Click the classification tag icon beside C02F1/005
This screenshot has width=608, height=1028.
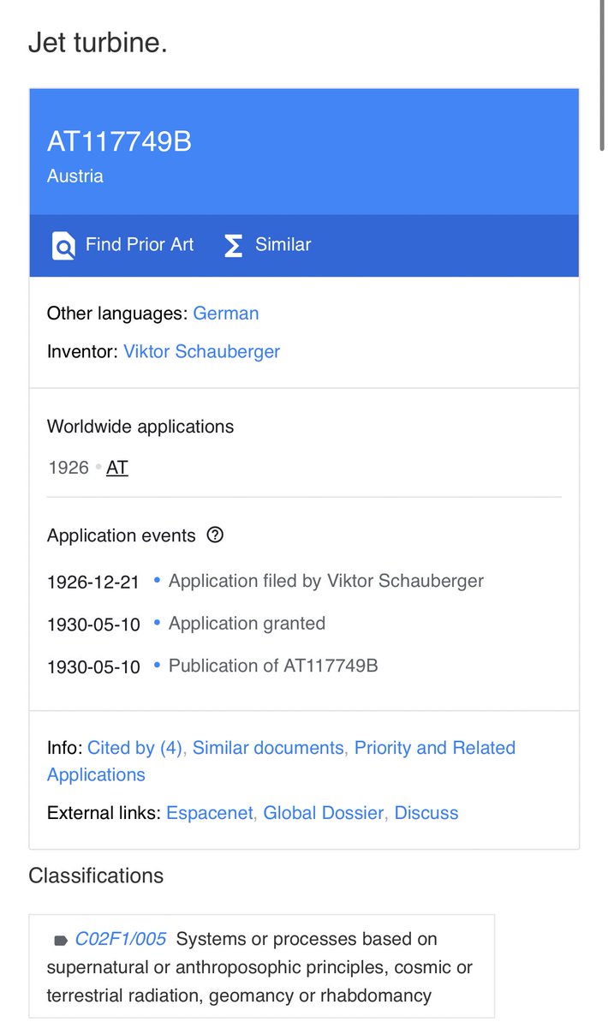click(61, 940)
